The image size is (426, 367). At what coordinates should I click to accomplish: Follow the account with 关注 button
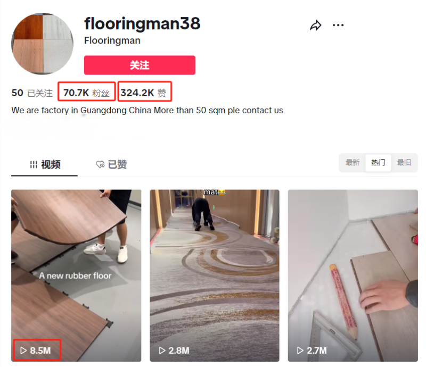(140, 65)
